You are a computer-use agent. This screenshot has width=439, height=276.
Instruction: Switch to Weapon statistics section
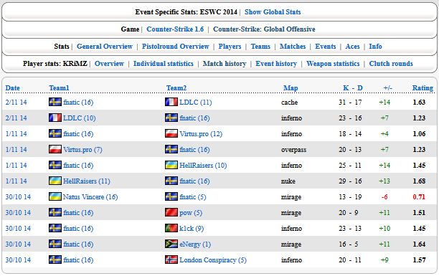pyautogui.click(x=333, y=64)
